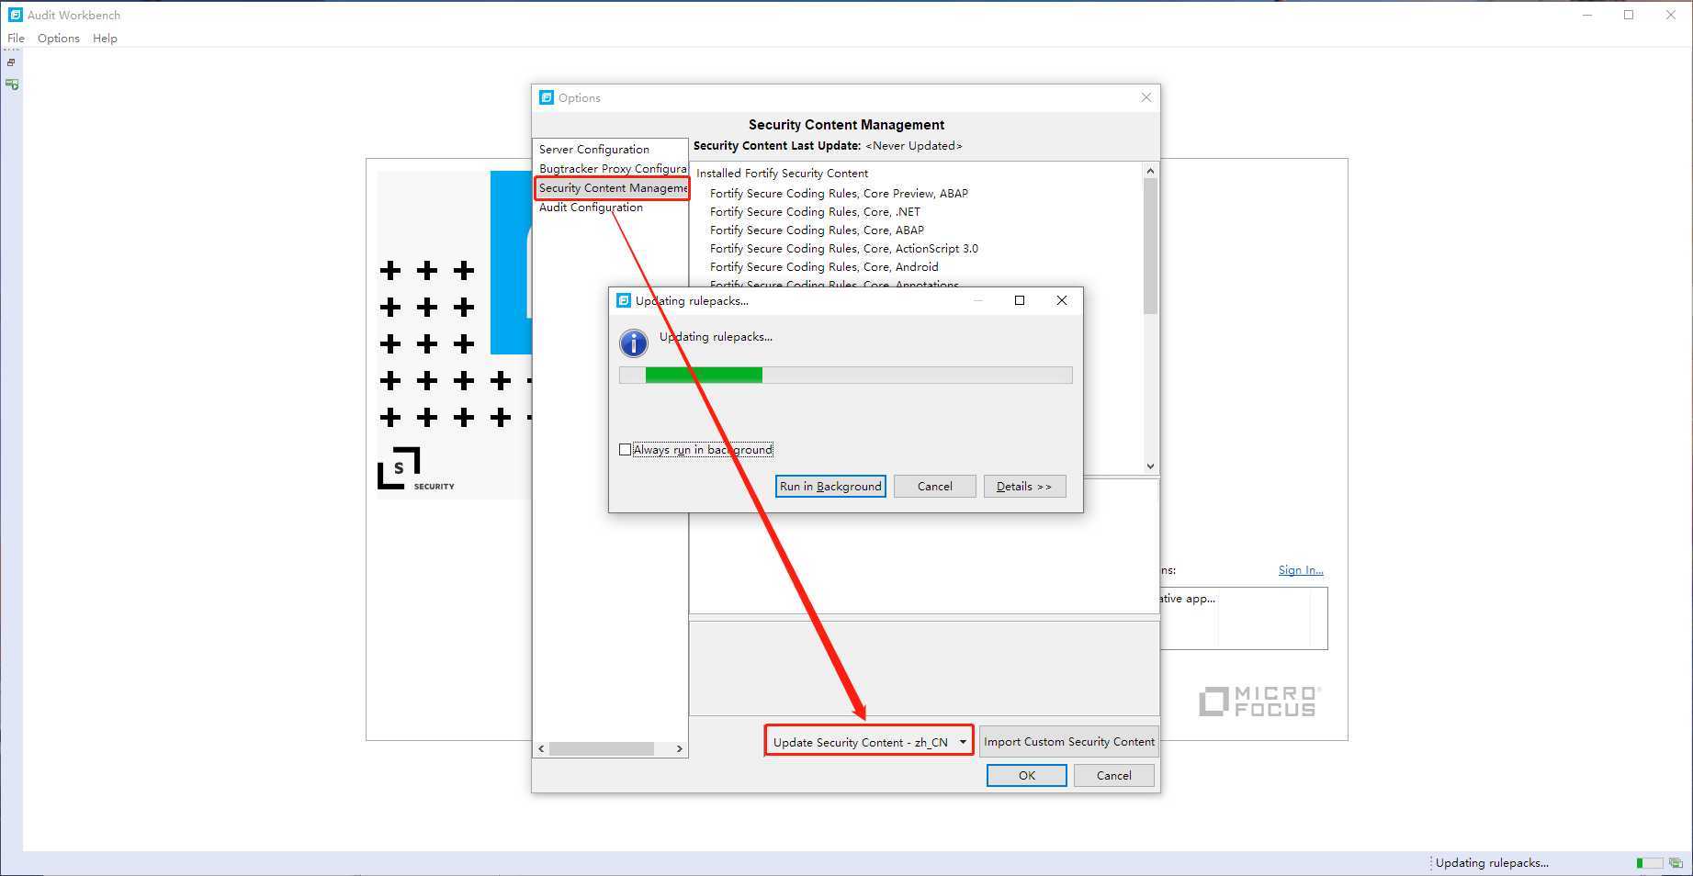Select Security Content Management entry
Screen dimensions: 1693x876
[x=613, y=187]
